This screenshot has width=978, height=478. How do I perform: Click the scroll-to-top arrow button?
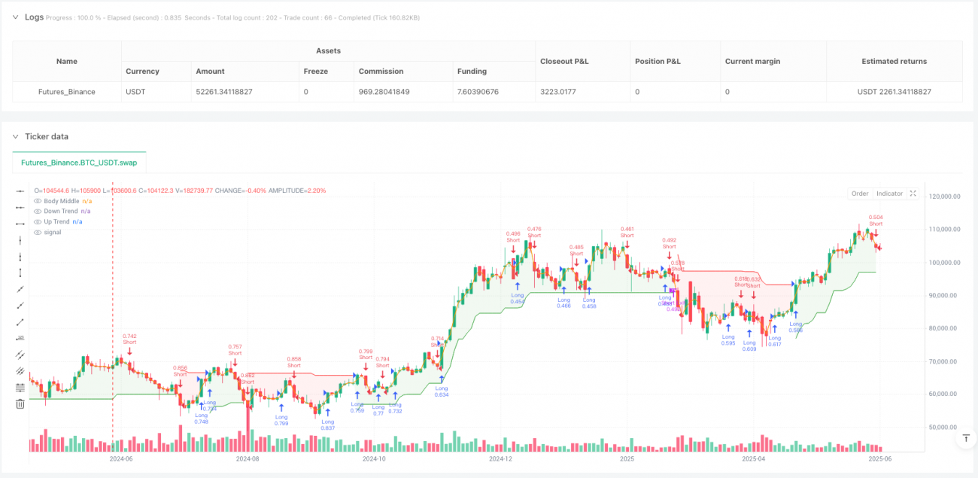tap(965, 437)
